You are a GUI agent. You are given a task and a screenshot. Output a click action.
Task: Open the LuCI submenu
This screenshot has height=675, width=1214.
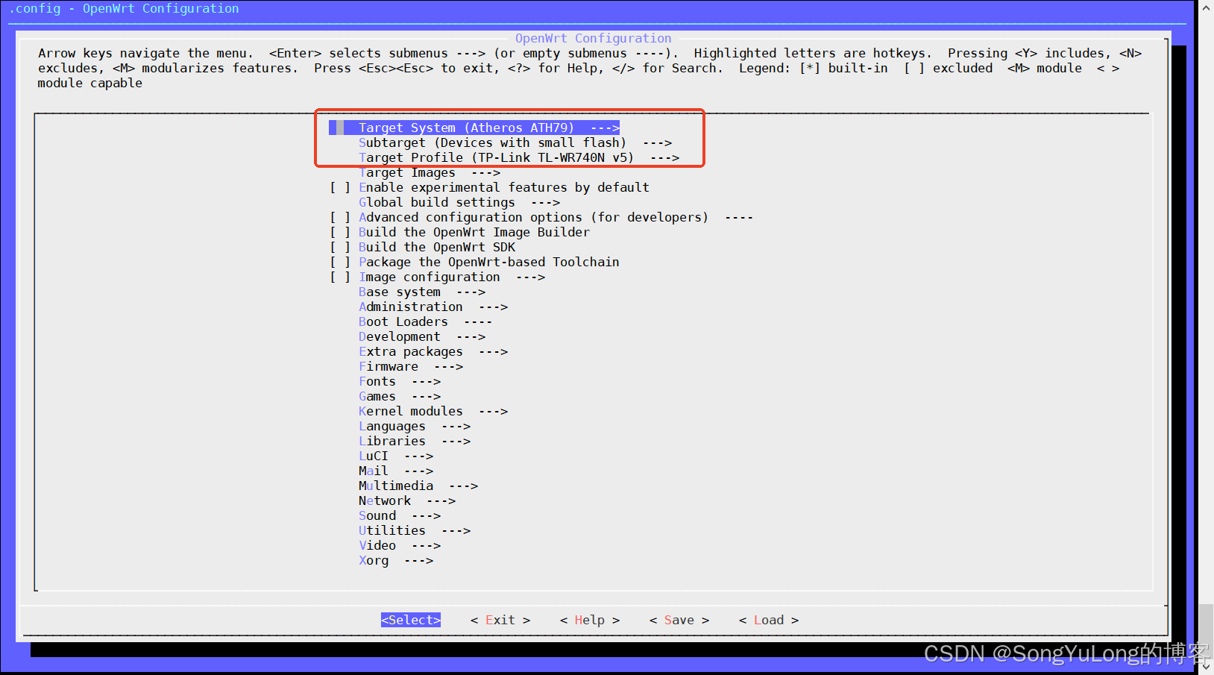click(396, 456)
